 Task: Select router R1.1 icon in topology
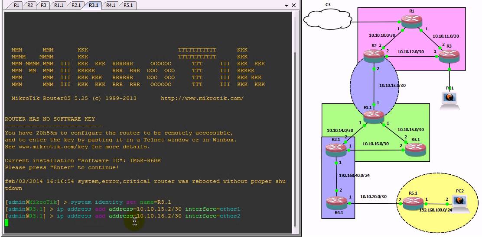click(x=374, y=117)
